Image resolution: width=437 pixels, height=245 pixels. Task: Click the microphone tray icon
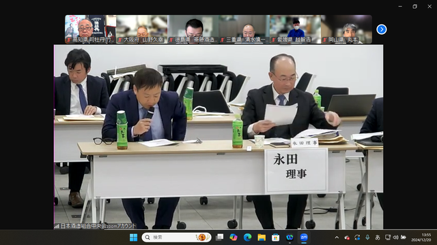[367, 238]
